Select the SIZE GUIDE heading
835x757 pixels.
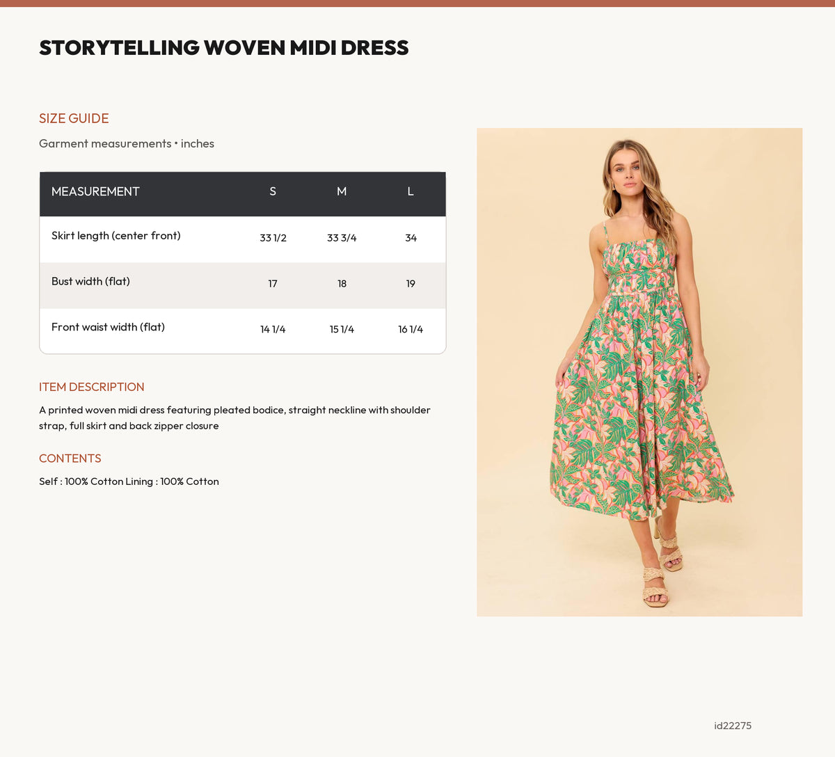tap(74, 118)
